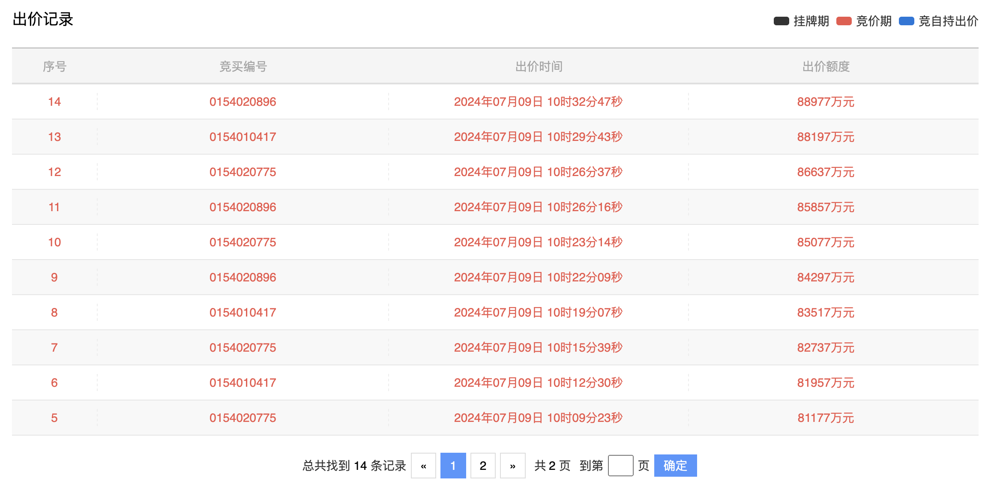
Task: Click 0154010417 in row 8
Action: (243, 313)
